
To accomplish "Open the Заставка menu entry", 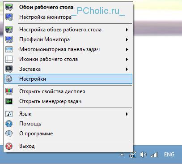I will click(68, 69).
